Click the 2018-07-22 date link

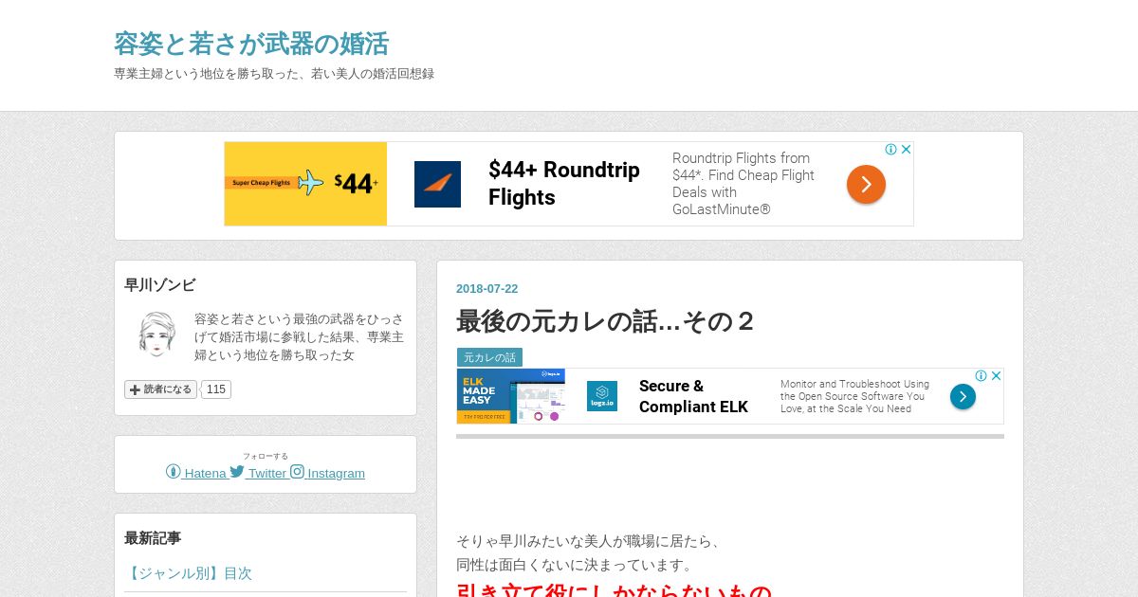click(487, 289)
